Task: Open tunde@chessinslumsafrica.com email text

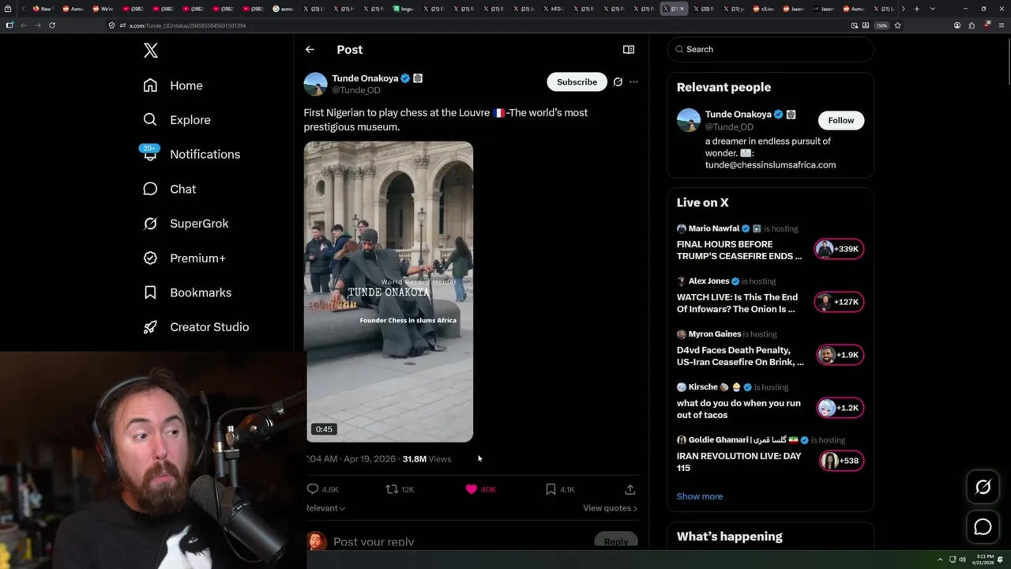Action: point(770,164)
